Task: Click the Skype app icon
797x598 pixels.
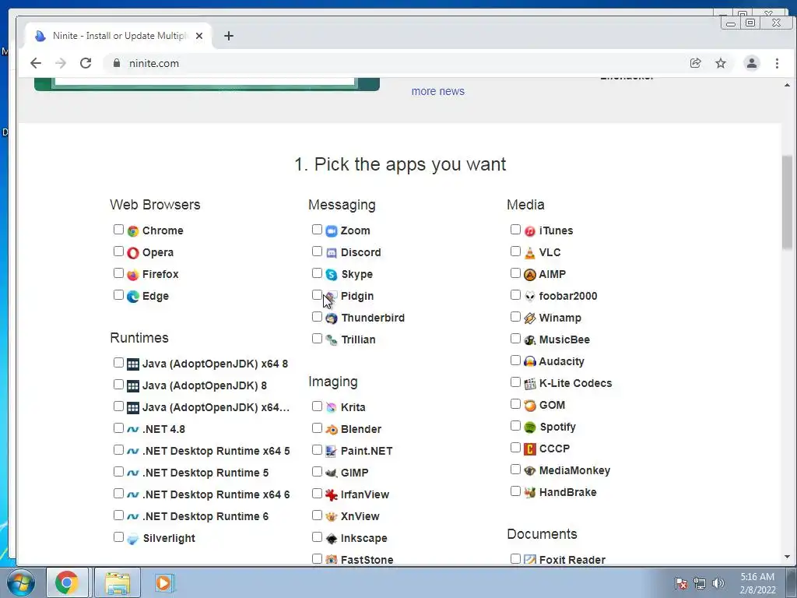Action: coord(332,275)
